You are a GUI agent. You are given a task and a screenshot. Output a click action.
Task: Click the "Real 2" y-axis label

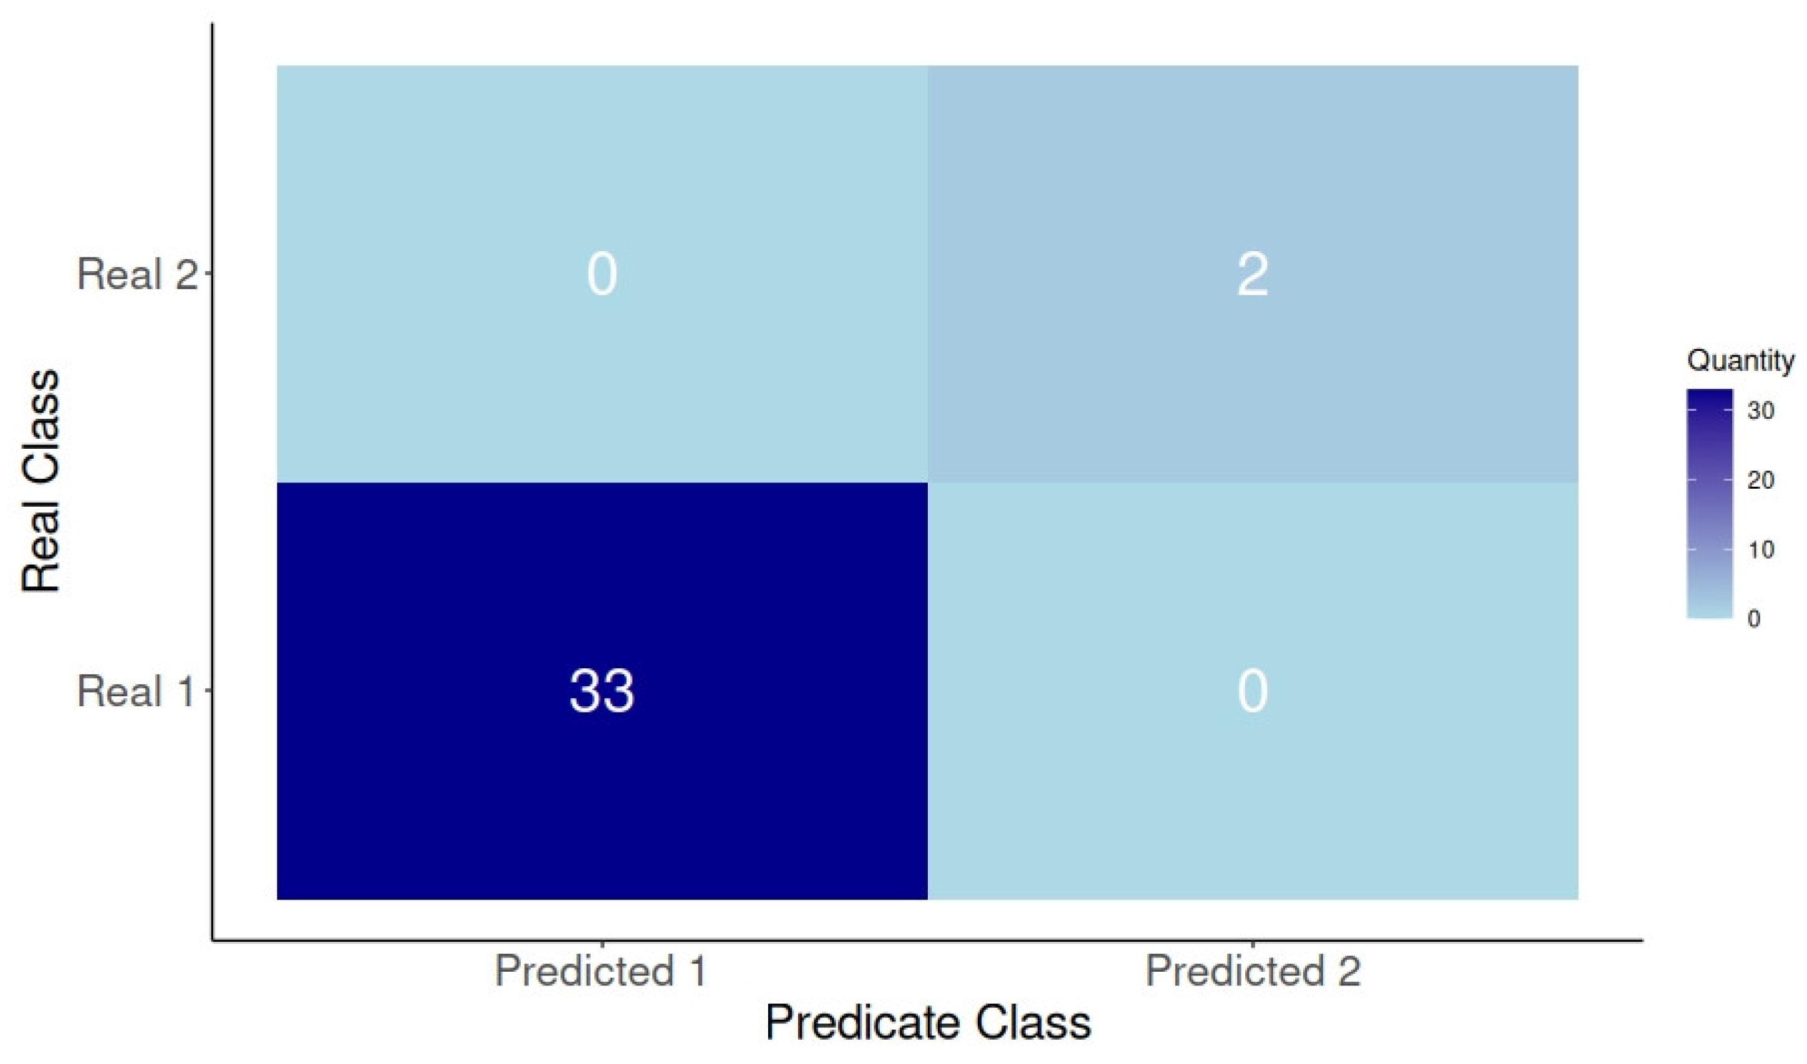136,275
